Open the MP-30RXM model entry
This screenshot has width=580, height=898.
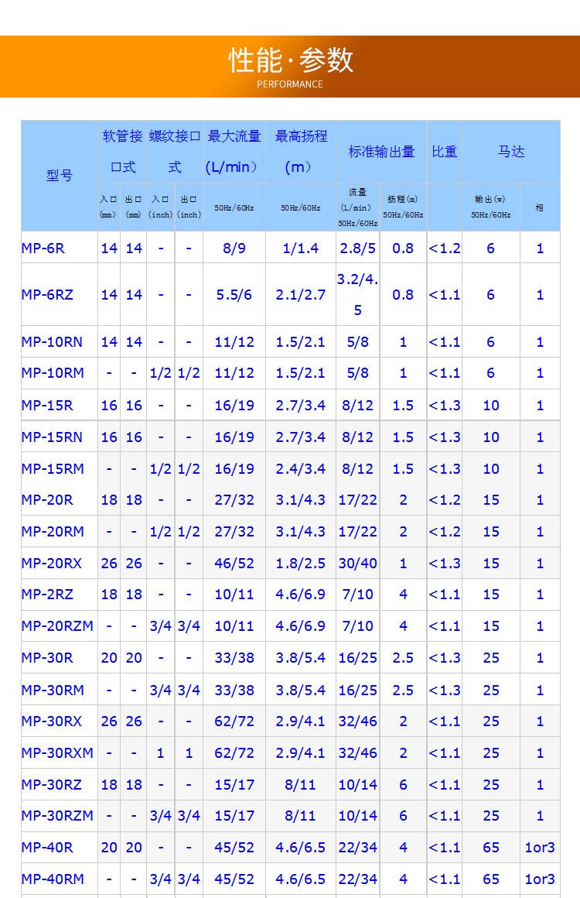pos(56,753)
